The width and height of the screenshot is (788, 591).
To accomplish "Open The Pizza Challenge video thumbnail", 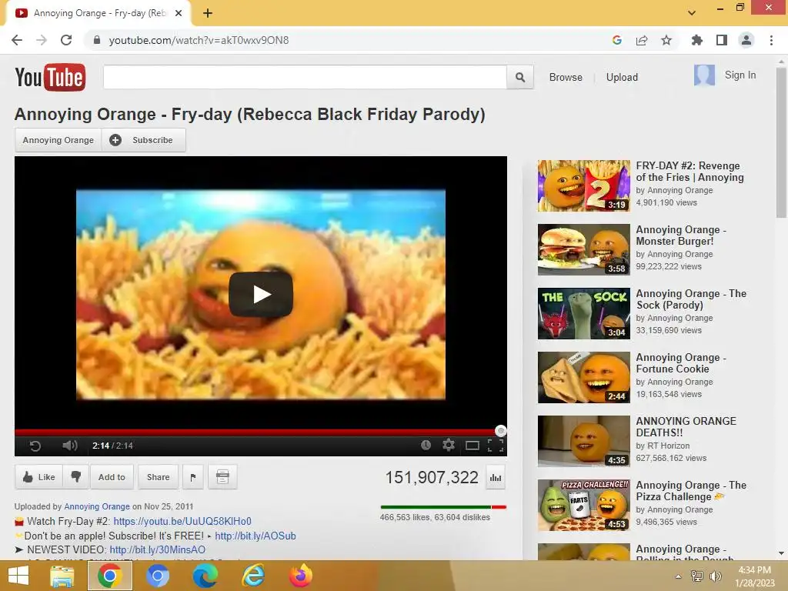I will click(x=583, y=505).
